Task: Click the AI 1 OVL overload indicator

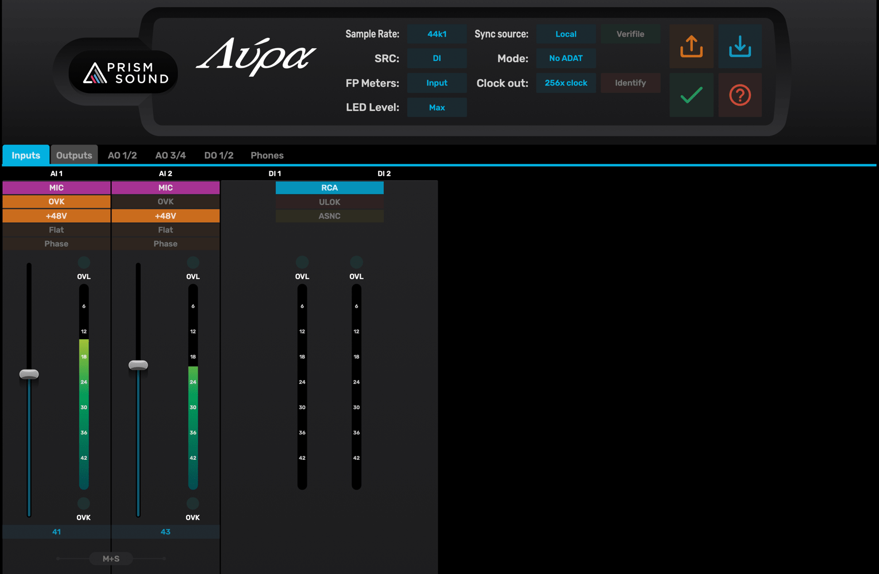Action: [x=84, y=263]
